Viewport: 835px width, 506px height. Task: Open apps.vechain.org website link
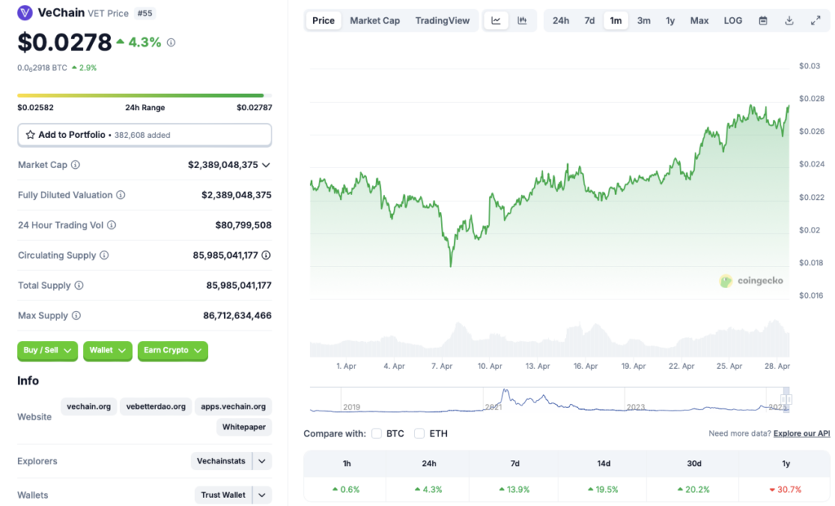pyautogui.click(x=233, y=406)
